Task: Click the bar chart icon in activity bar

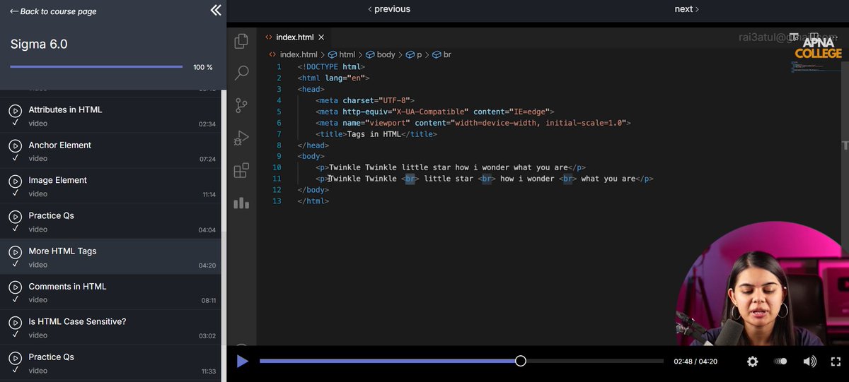Action: [241, 203]
